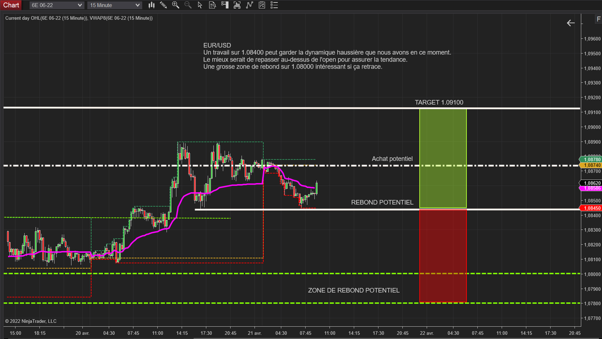The height and width of the screenshot is (339, 602).
Task: Select the REBOND POTENTIEL label above the white line
Action: pos(382,203)
